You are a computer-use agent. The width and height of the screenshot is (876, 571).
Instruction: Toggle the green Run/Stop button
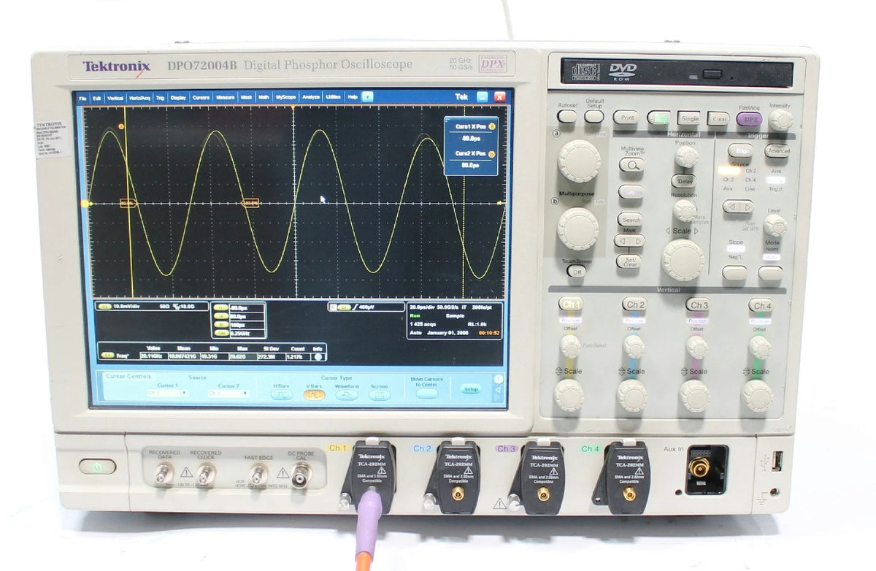[658, 118]
